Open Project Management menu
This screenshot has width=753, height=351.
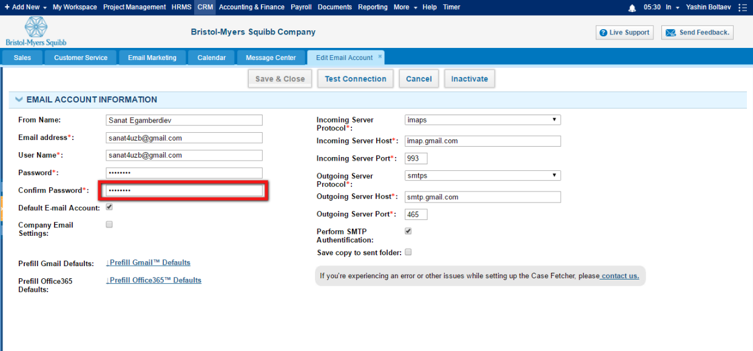coord(134,7)
